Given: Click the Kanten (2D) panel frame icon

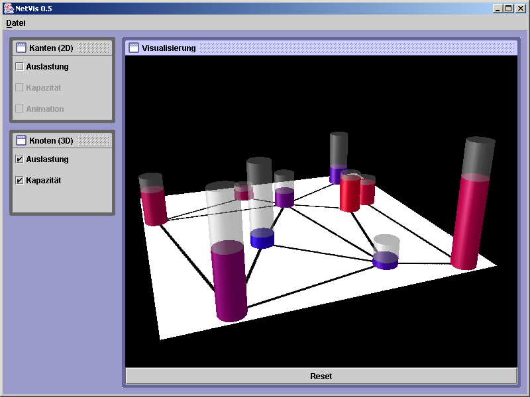Looking at the screenshot, I should coord(21,48).
